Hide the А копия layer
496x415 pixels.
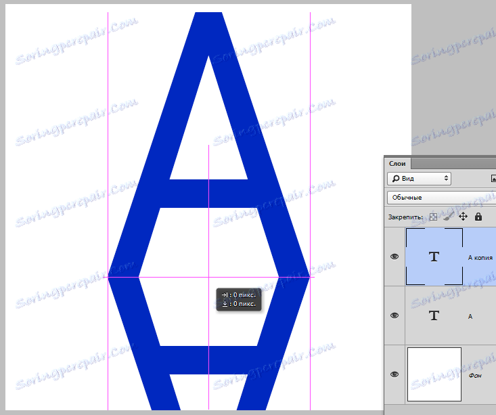(x=394, y=257)
